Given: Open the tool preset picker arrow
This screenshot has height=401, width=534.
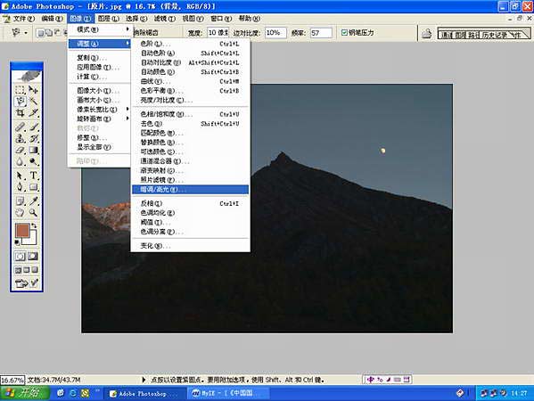Looking at the screenshot, I should [x=26, y=33].
